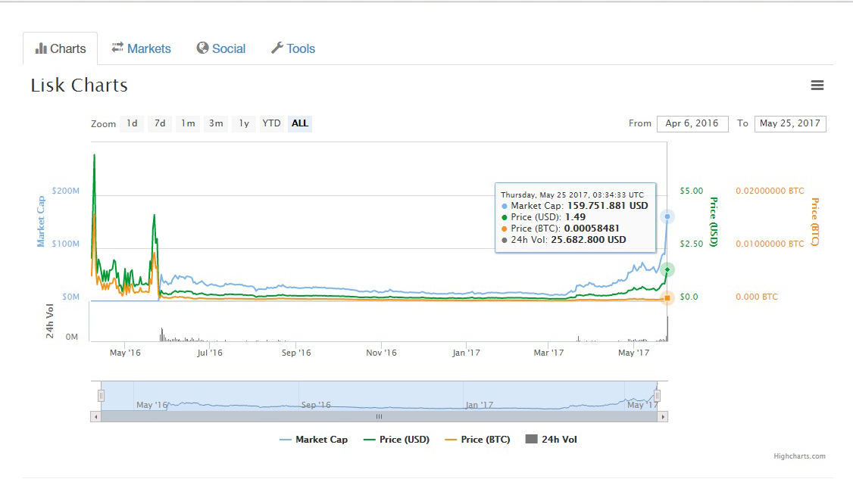
Task: Click the 24h Vol axis title
Action: click(x=49, y=322)
